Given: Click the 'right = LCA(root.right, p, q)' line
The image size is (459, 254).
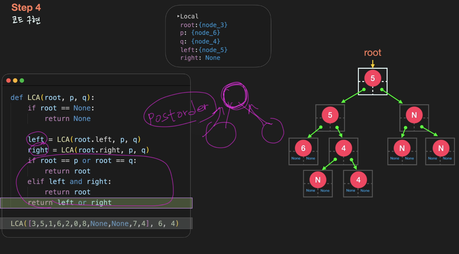Looking at the screenshot, I should coord(89,150).
